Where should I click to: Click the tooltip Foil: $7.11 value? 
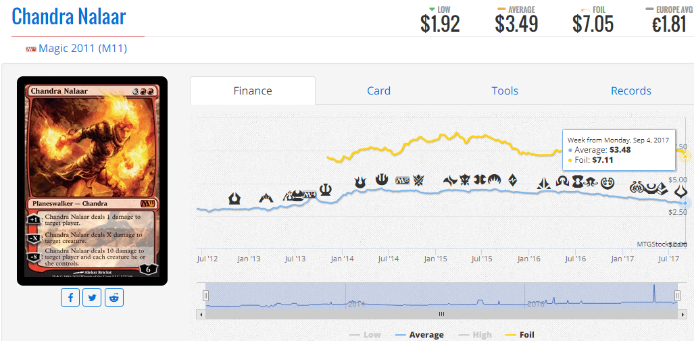602,160
